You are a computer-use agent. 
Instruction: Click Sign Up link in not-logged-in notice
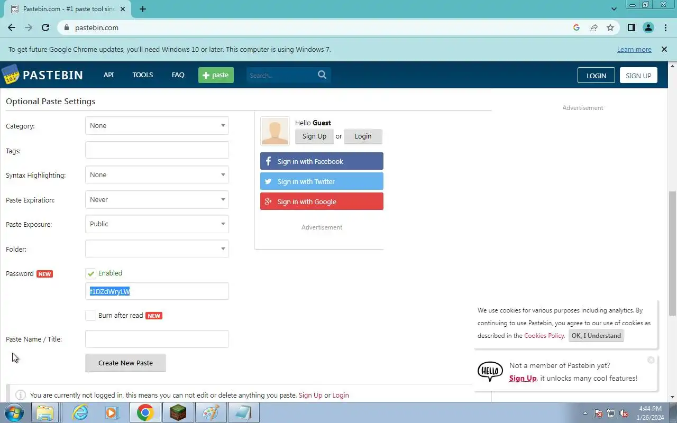pyautogui.click(x=310, y=395)
